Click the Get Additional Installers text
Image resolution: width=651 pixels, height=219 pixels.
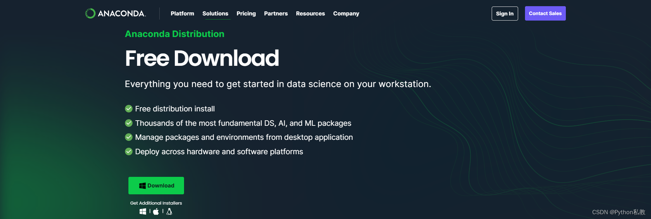(156, 203)
